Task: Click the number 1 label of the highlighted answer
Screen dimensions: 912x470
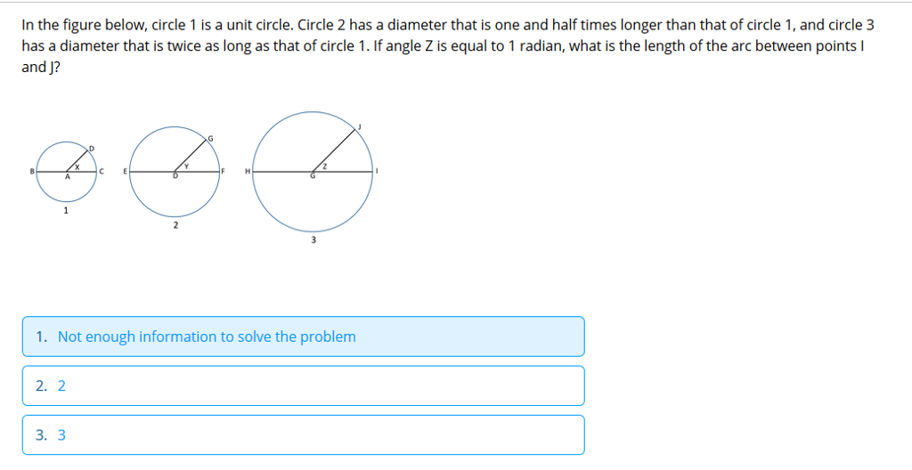Action: [41, 336]
